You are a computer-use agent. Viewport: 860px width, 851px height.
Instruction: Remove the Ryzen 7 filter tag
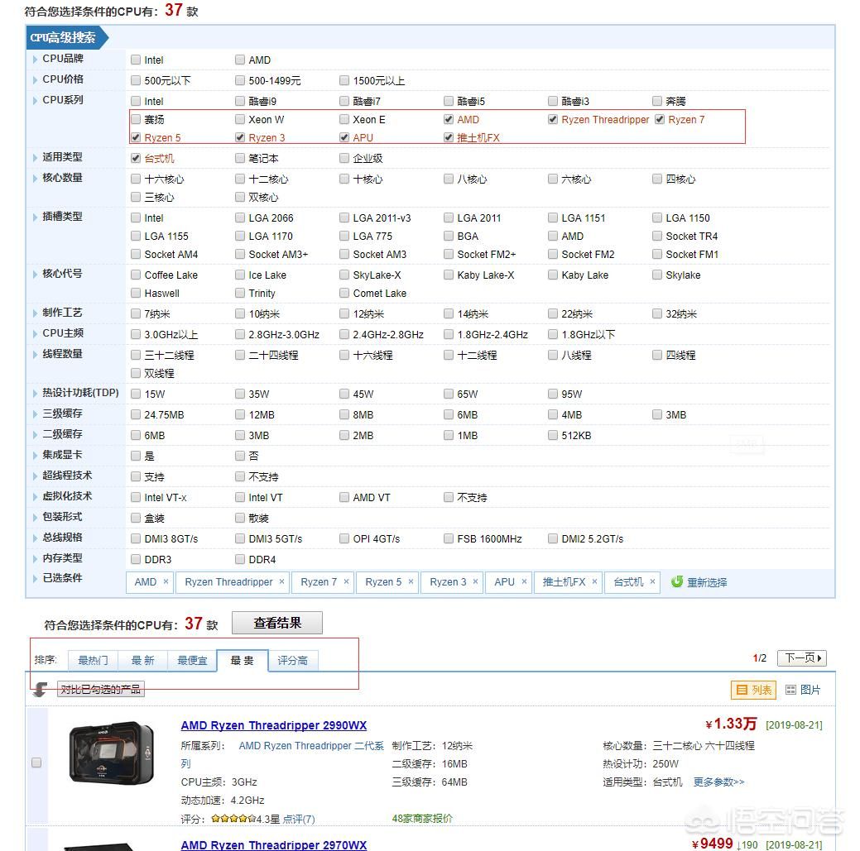pos(346,581)
